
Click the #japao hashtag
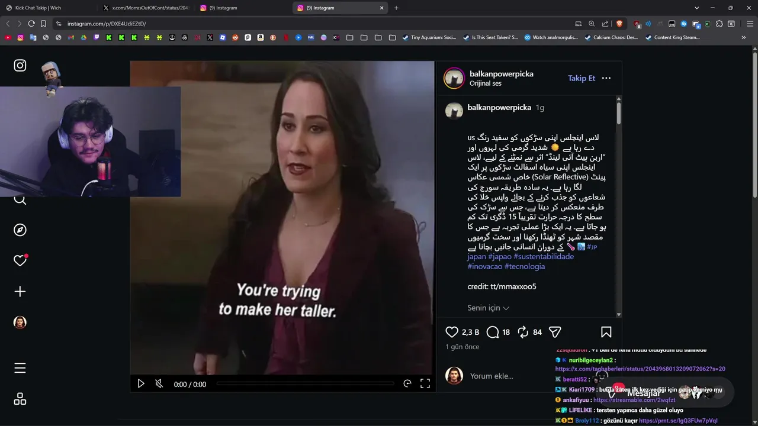tap(500, 257)
